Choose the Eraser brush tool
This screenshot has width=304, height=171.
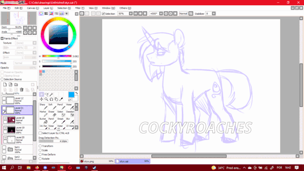[x=52, y=114]
